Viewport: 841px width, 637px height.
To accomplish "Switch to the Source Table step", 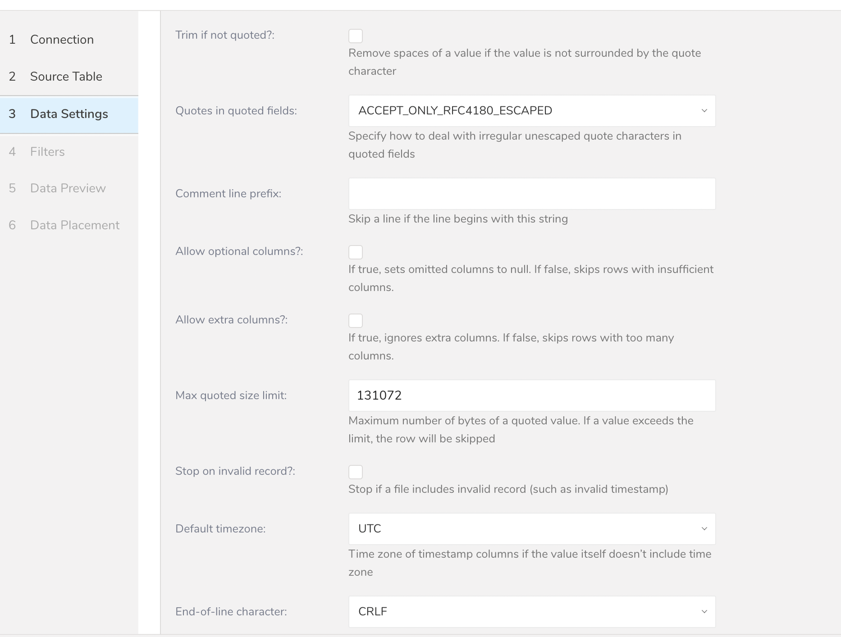I will (x=66, y=77).
